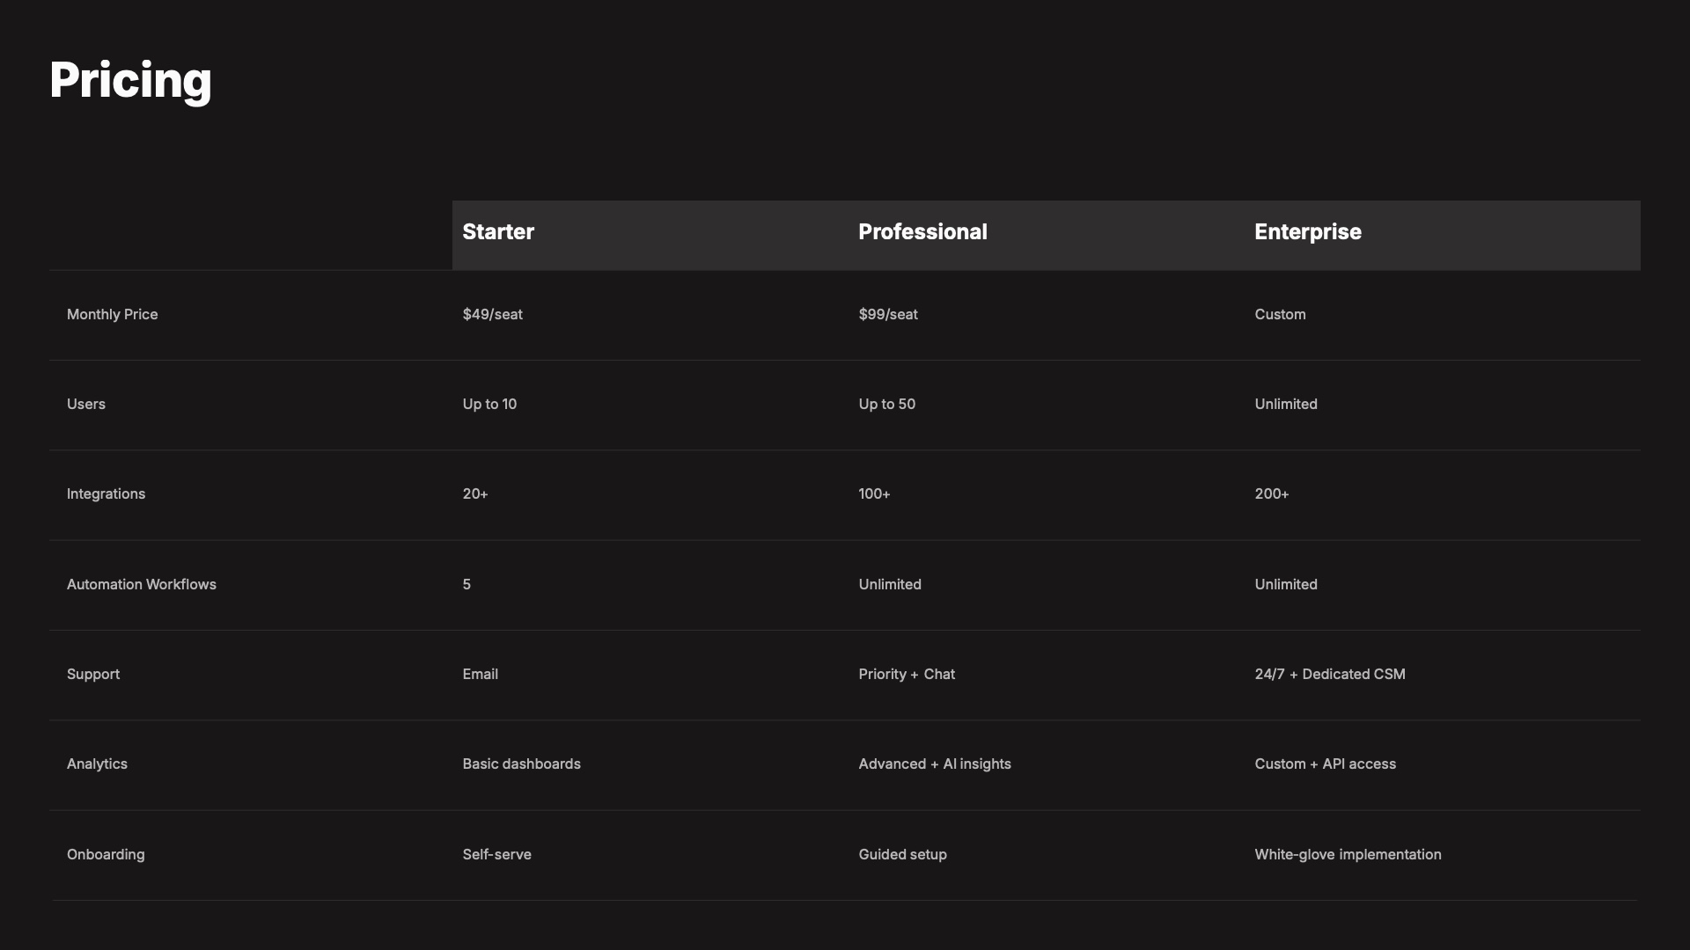
Task: Click the Users row label
Action: tap(85, 405)
